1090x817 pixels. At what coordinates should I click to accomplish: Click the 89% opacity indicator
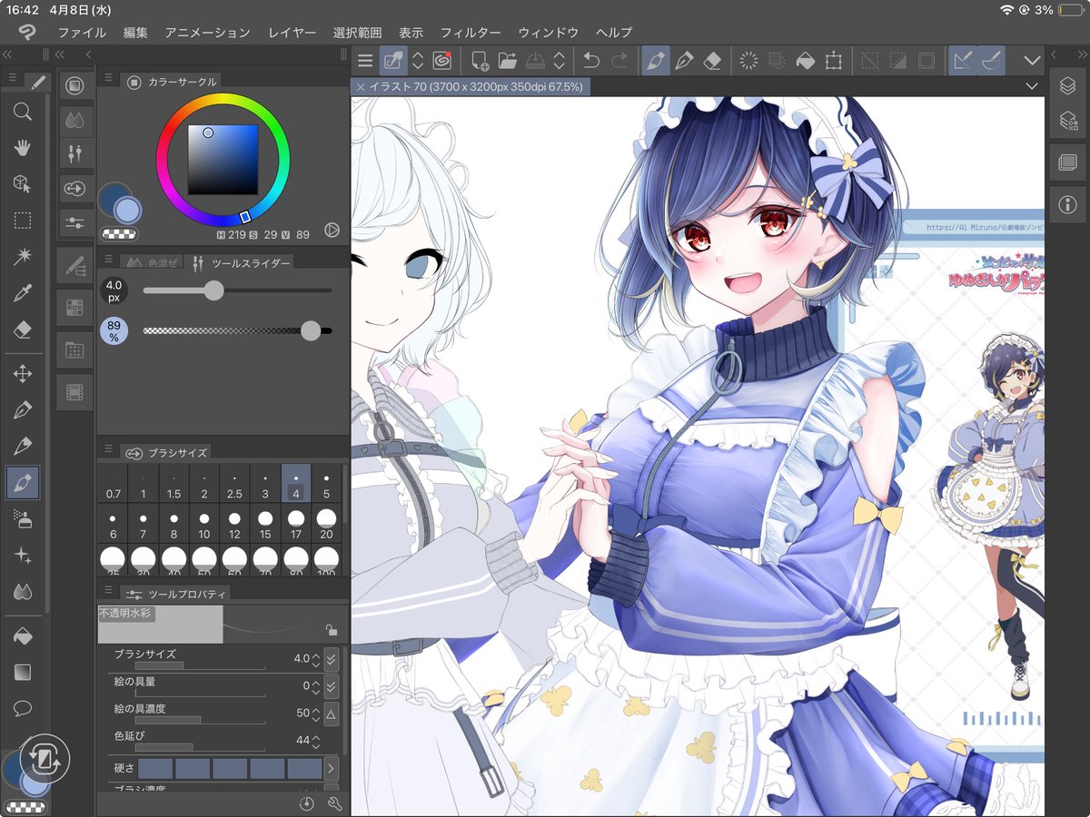(114, 330)
